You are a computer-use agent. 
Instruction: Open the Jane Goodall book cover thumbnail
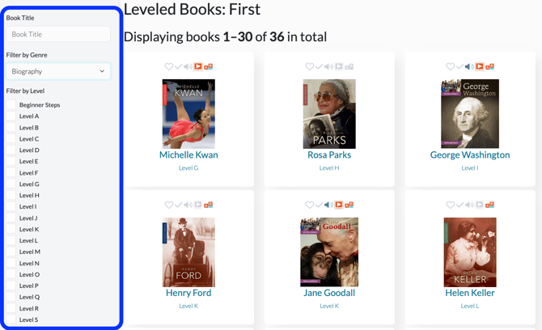point(329,252)
